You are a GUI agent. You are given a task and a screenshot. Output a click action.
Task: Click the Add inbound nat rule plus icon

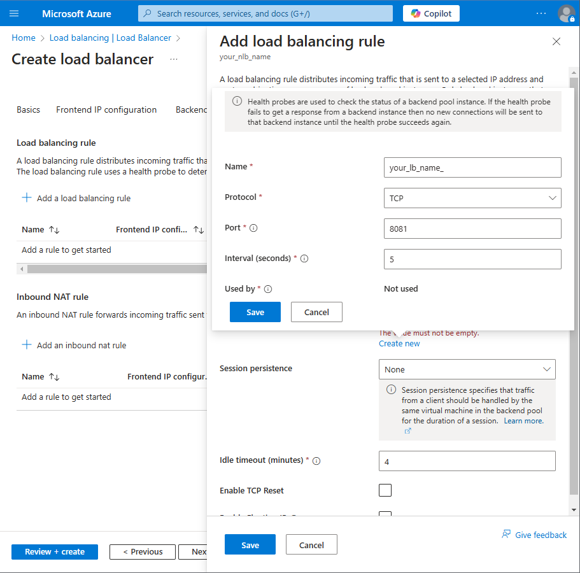[27, 345]
